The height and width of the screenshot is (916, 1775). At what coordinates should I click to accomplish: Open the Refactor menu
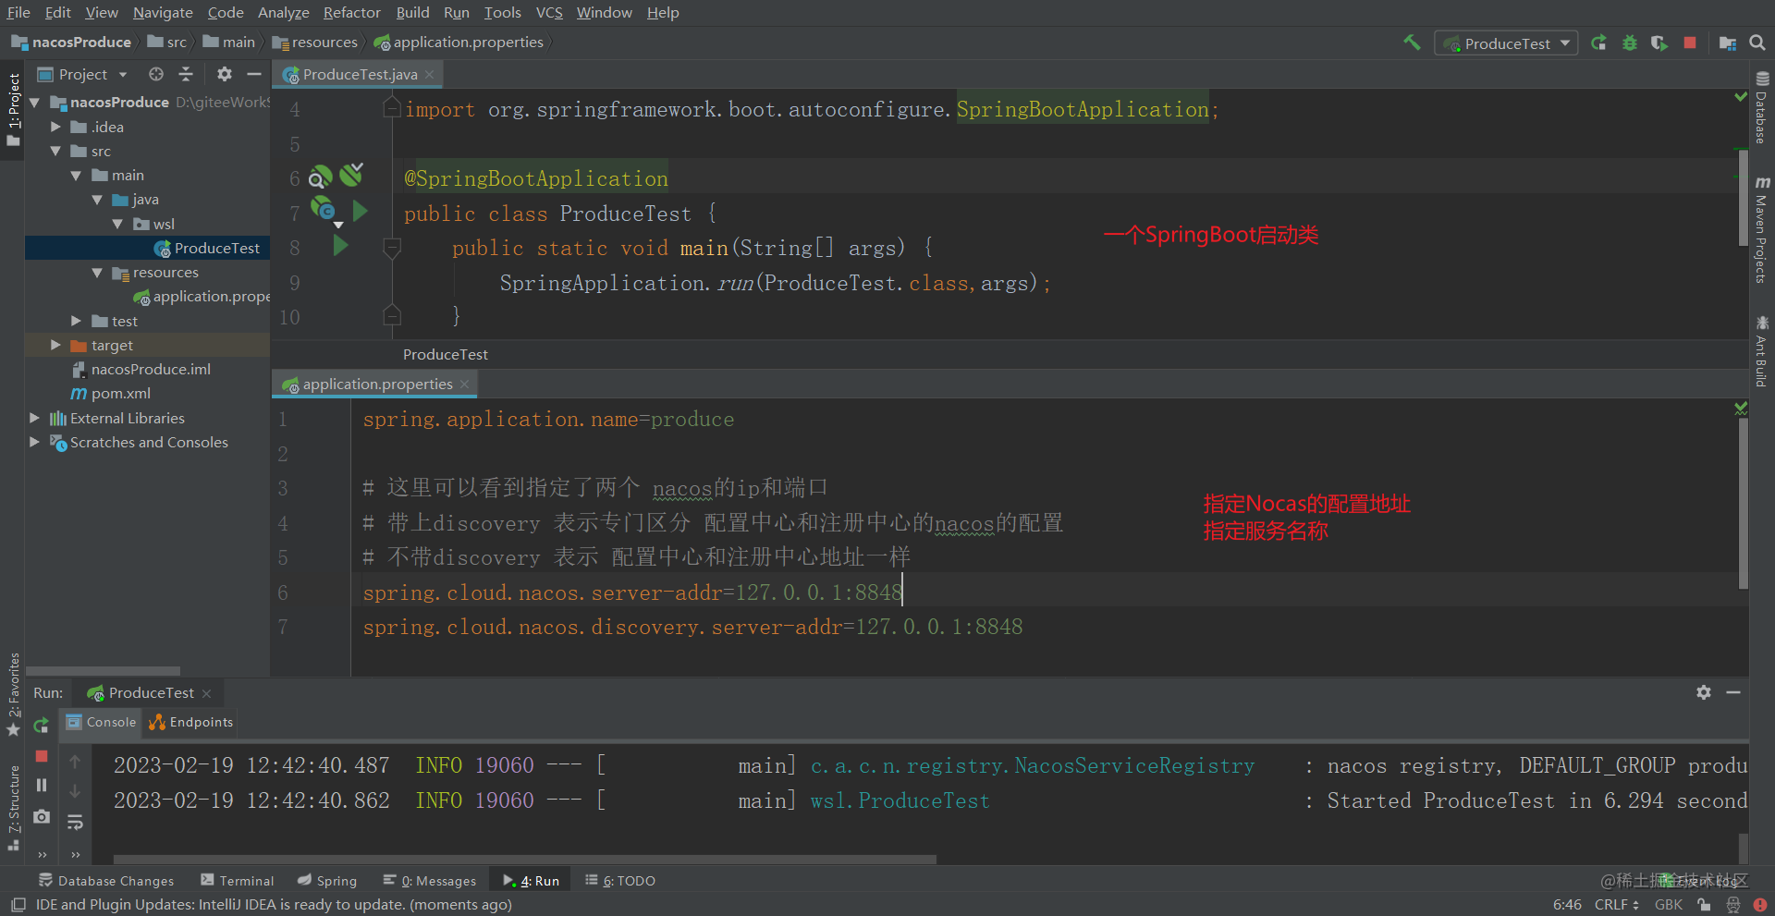tap(351, 12)
